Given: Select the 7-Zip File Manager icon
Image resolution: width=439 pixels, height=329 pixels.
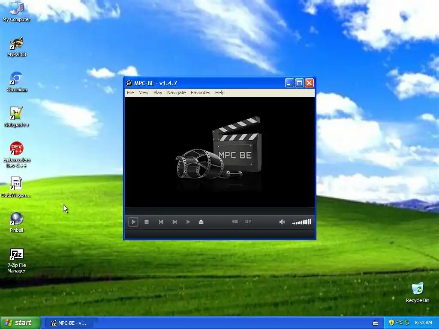Looking at the screenshot, I should (x=17, y=261).
